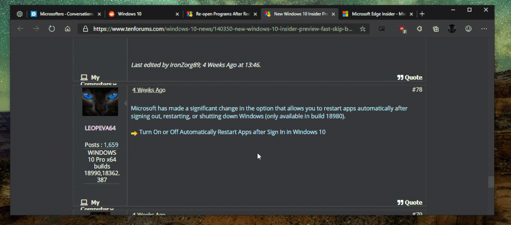Open Turn On or Off Automatically Restart Apps link
Image resolution: width=511 pixels, height=225 pixels.
pos(232,132)
